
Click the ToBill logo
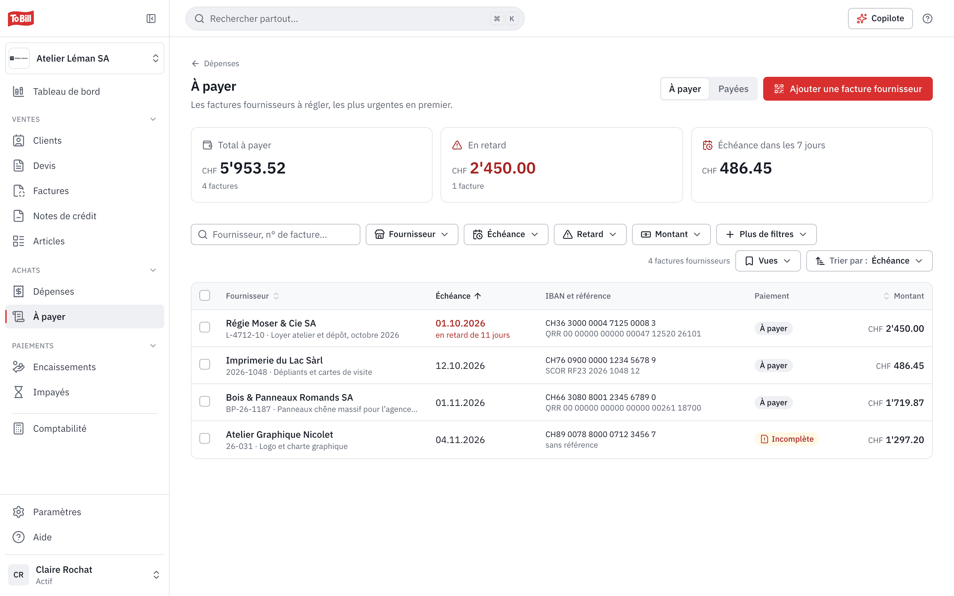(x=21, y=18)
